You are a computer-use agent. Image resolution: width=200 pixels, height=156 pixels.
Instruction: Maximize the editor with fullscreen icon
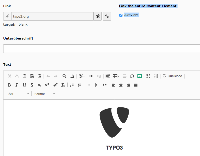coord(148,76)
